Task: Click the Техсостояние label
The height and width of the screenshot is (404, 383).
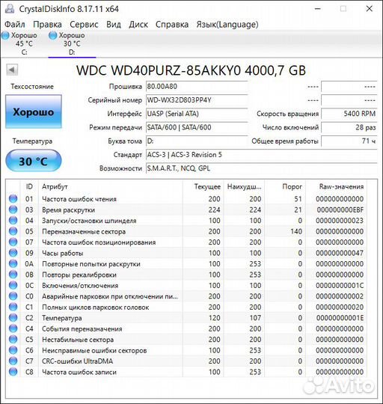Action: click(x=32, y=87)
